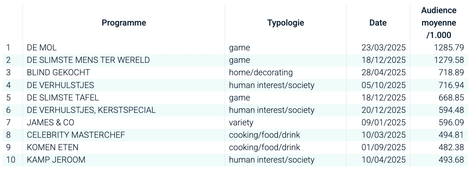Click the JAMES & CO programme cell
Viewport: 469px width, 169px height.
click(x=51, y=122)
